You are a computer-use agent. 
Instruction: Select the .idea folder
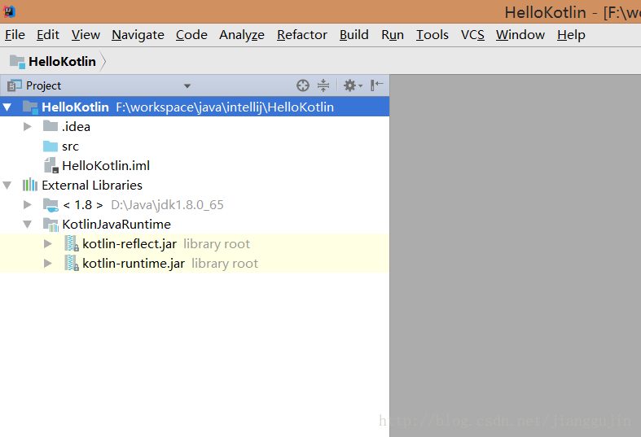pyautogui.click(x=76, y=127)
